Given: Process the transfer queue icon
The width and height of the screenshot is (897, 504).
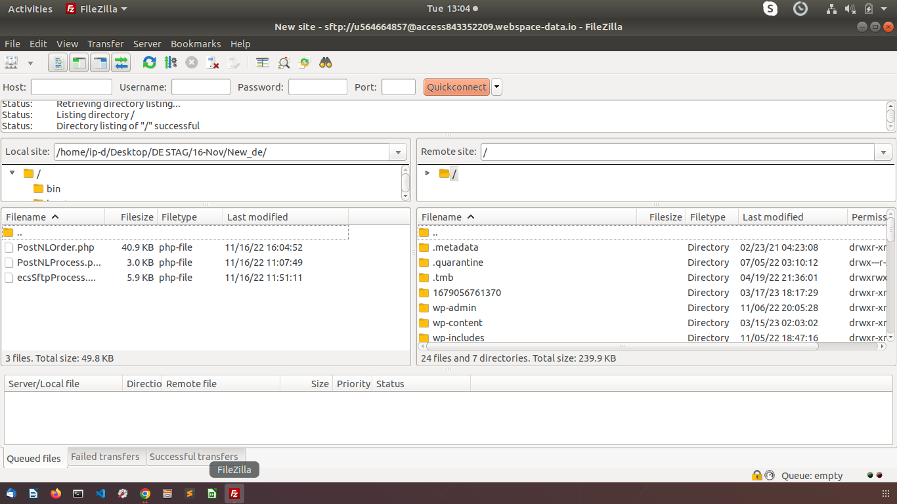Looking at the screenshot, I should point(171,63).
